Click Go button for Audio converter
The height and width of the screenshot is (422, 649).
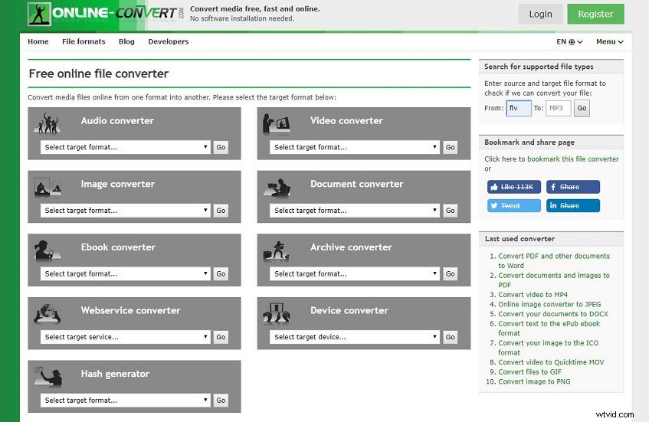pos(221,147)
